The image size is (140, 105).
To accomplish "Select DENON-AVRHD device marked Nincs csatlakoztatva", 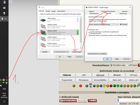I will (60, 26).
